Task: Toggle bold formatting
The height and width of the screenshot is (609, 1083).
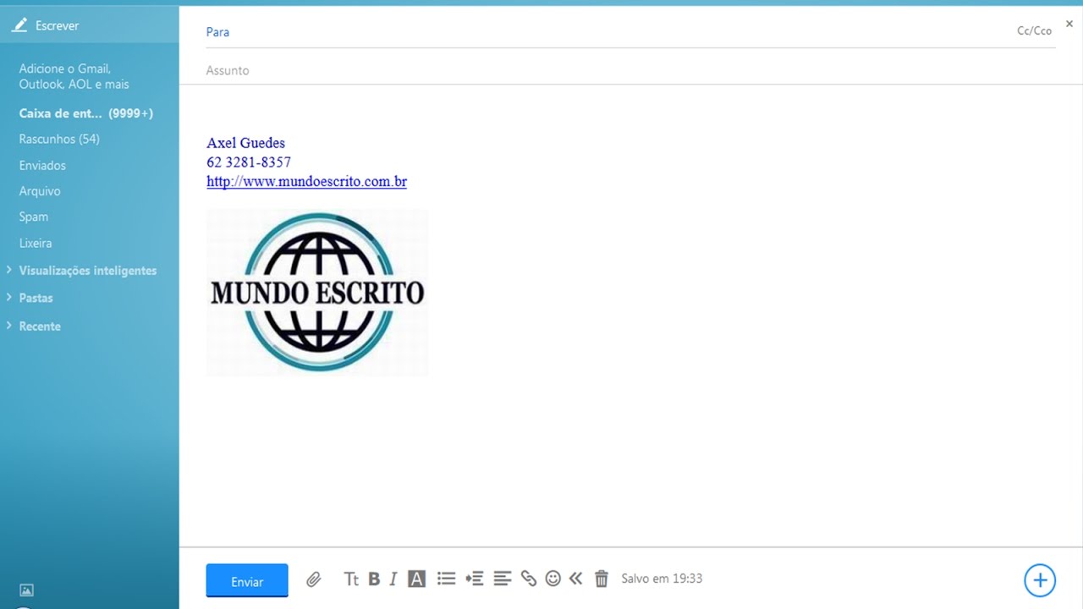Action: (x=374, y=579)
